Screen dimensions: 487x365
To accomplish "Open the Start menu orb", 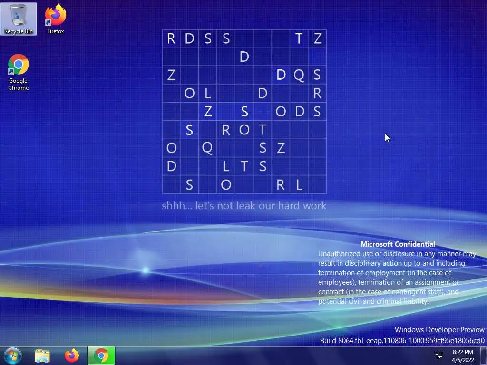I will tap(13, 355).
